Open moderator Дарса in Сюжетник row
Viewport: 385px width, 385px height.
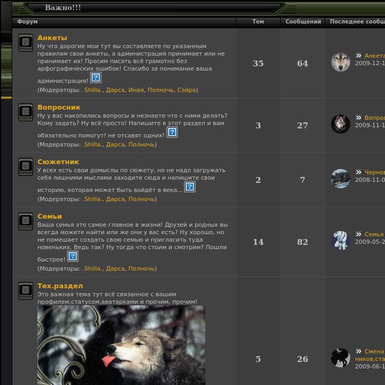pyautogui.click(x=115, y=199)
